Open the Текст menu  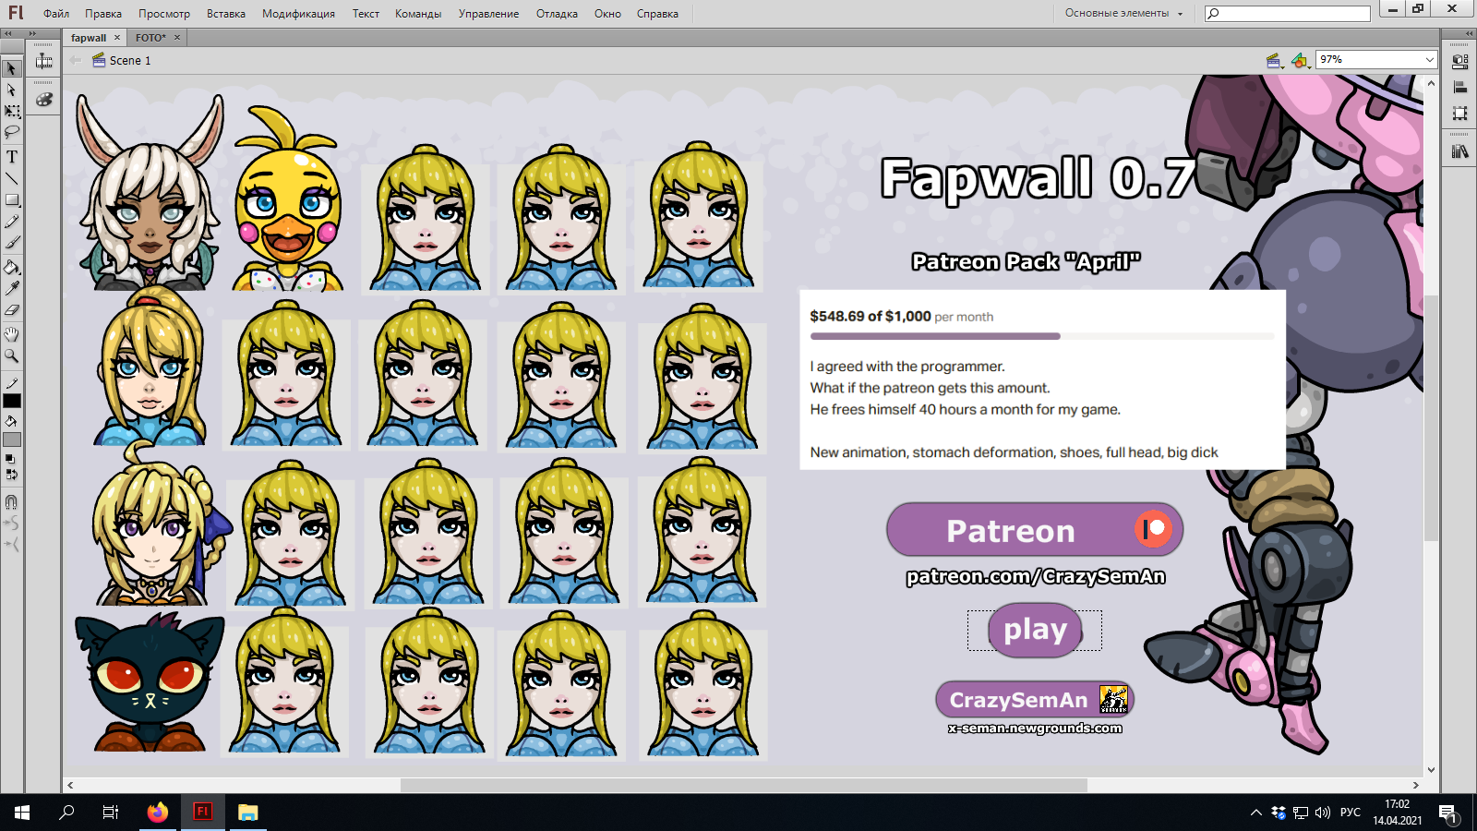[366, 14]
